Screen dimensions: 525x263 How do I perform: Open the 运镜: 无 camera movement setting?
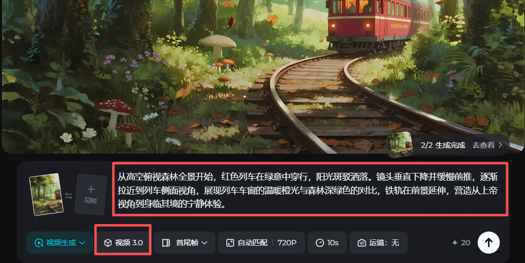[379, 243]
